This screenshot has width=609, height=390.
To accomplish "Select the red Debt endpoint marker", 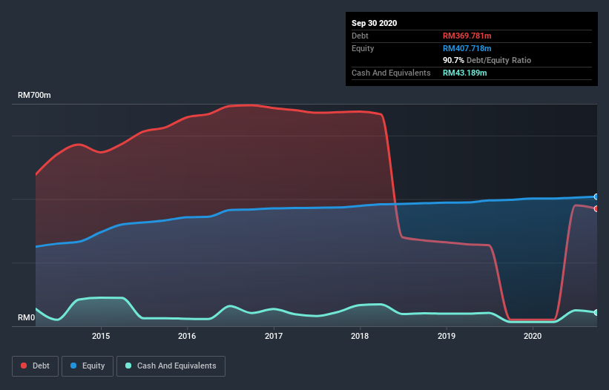I will point(596,209).
